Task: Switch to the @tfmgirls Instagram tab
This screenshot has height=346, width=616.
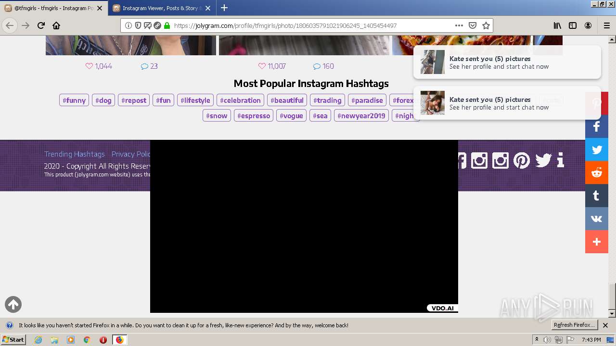Action: point(54,8)
